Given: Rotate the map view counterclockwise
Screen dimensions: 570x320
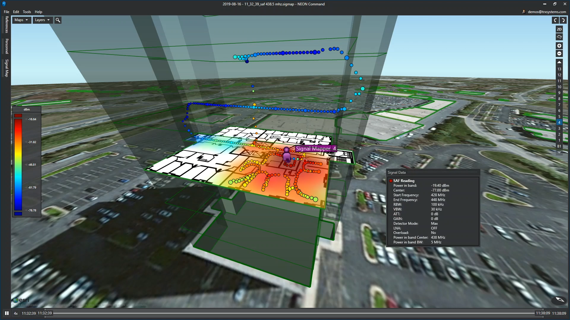Looking at the screenshot, I should point(555,20).
